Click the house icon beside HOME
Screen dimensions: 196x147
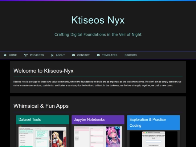point(5,55)
